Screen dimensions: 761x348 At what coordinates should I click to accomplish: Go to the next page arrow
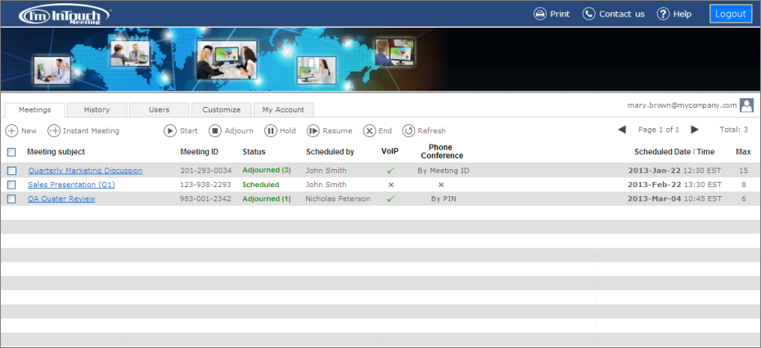tap(695, 130)
